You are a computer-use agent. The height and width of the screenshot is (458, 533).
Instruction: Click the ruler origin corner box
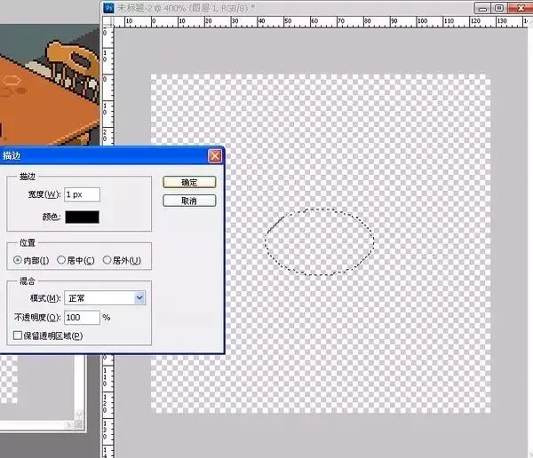108,21
